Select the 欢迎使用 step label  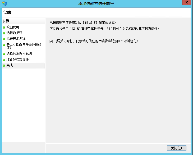pos(13,27)
